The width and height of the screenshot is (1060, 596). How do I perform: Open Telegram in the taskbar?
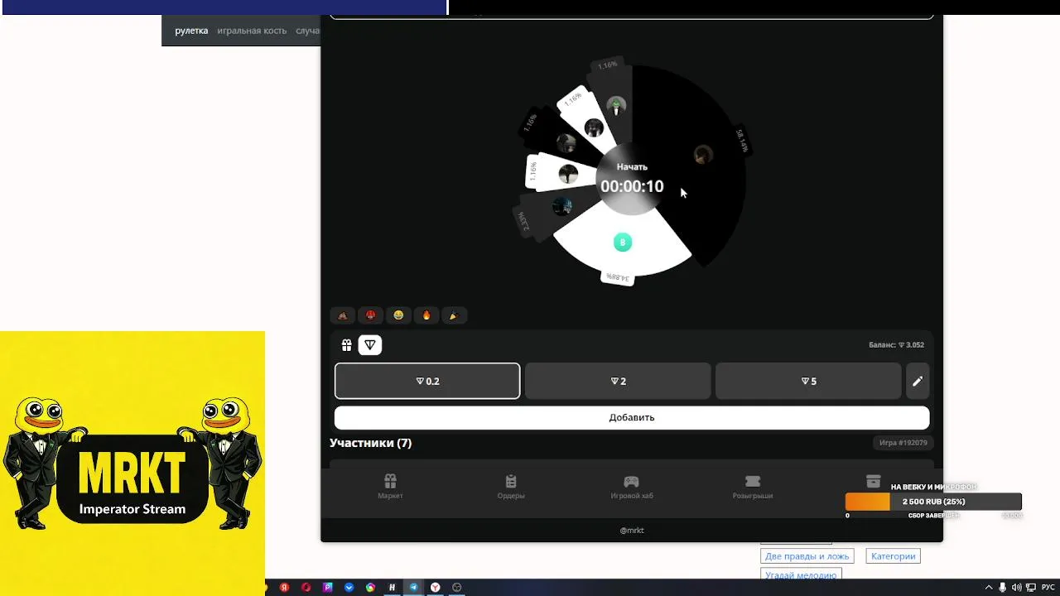click(x=413, y=588)
